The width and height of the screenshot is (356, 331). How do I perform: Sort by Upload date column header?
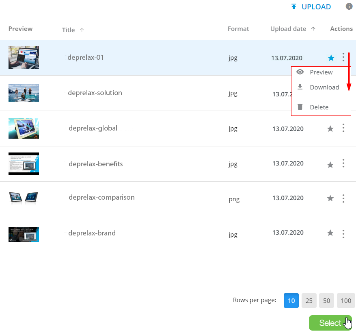click(x=288, y=29)
